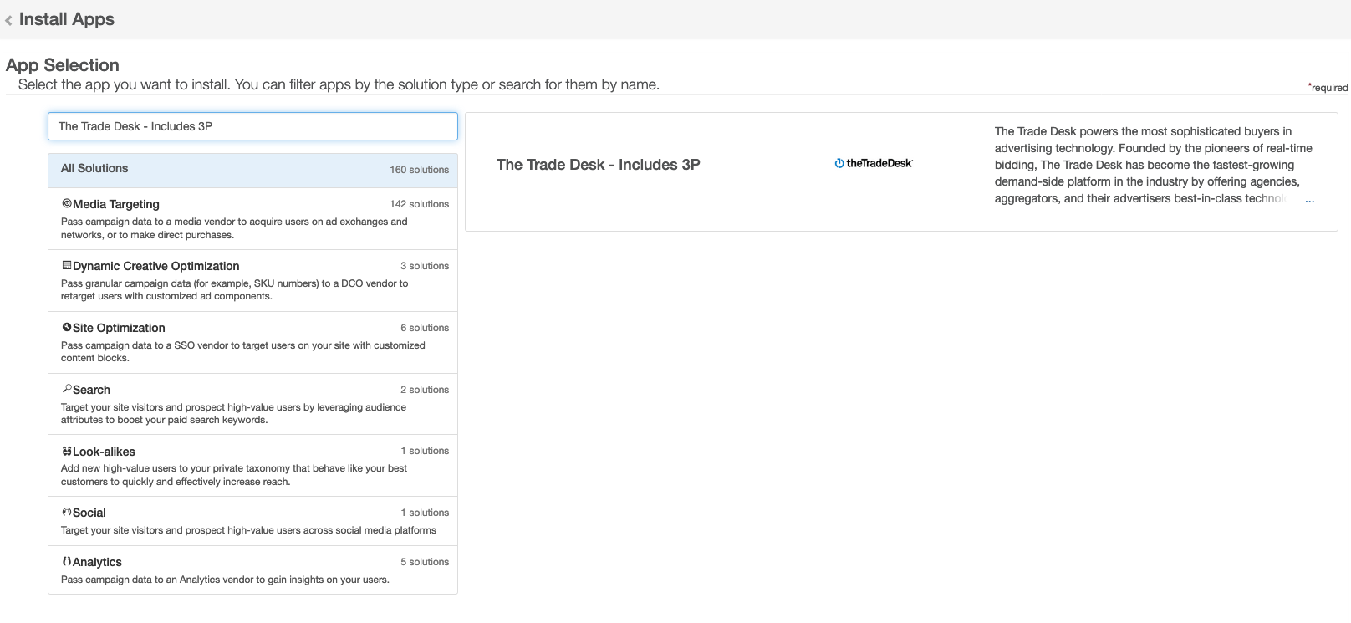Image resolution: width=1351 pixels, height=623 pixels.
Task: Choose the Look-alikes category
Action: (252, 465)
